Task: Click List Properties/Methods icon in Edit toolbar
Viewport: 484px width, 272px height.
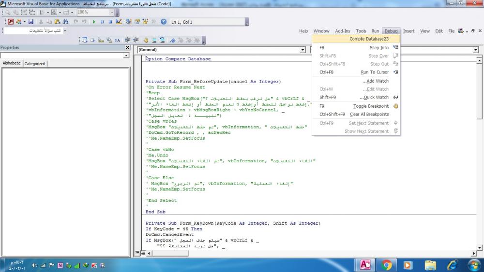Action: 85,40
